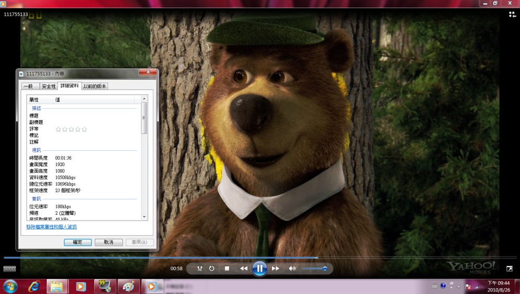
Task: Turn shuffle on
Action: (200, 269)
